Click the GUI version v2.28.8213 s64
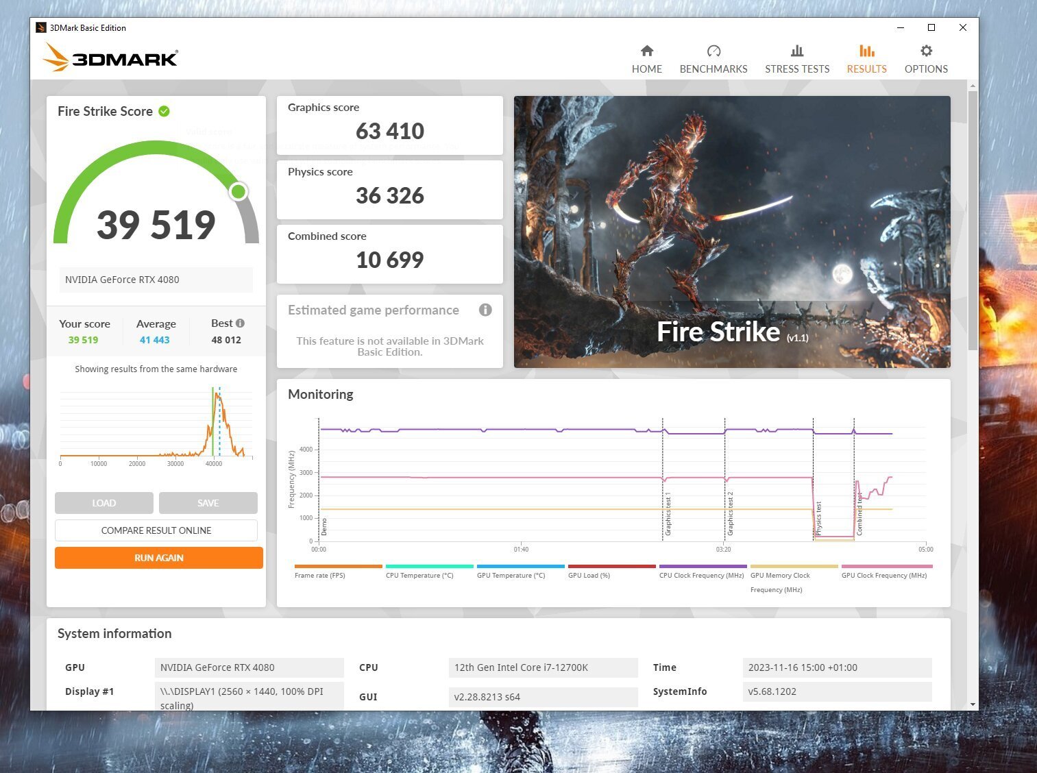The image size is (1037, 773). pyautogui.click(x=544, y=697)
